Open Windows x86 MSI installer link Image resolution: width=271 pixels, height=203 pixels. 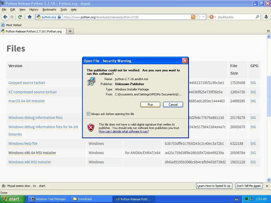click(x=30, y=162)
